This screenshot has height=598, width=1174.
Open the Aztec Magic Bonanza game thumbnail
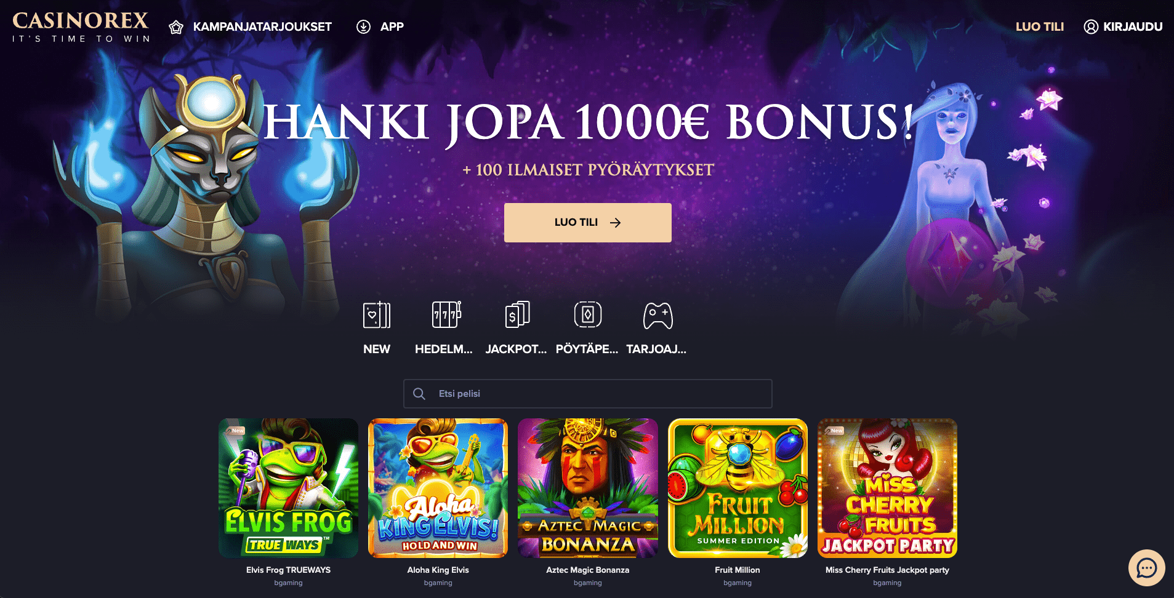click(587, 488)
